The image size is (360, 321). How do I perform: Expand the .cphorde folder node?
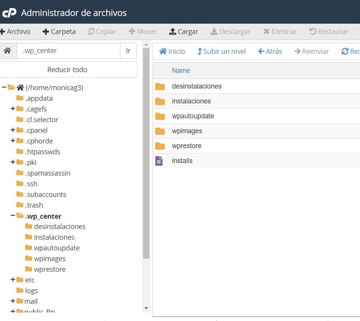click(13, 141)
